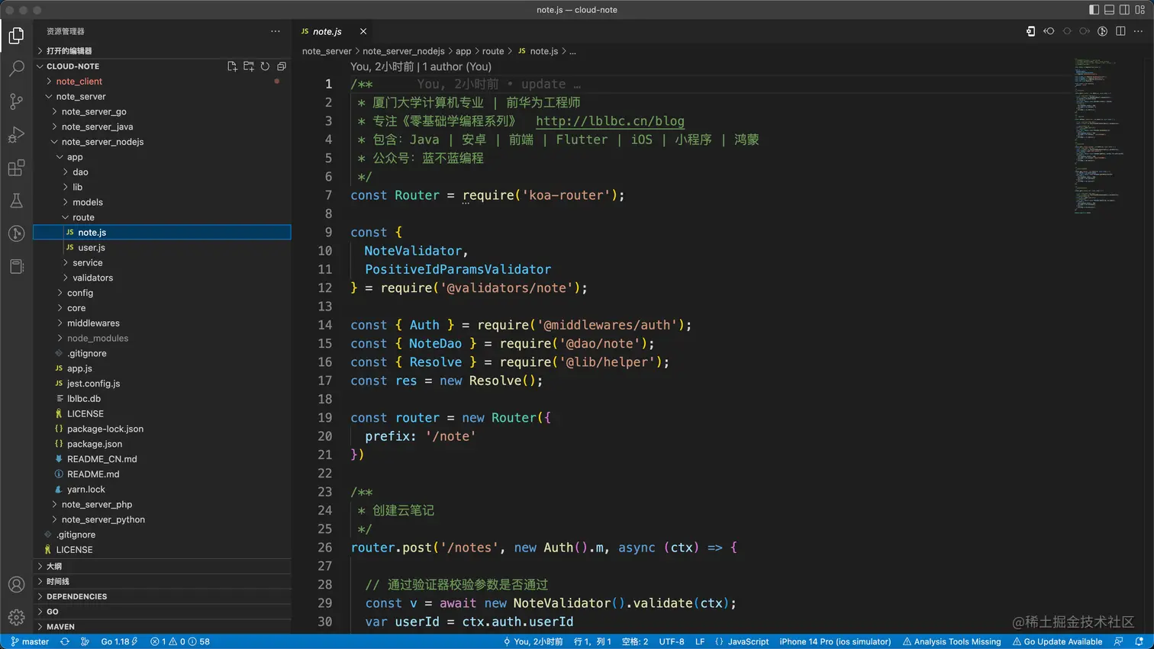Open explorer panel more actions menu
Viewport: 1154px width, 649px height.
pyautogui.click(x=276, y=31)
